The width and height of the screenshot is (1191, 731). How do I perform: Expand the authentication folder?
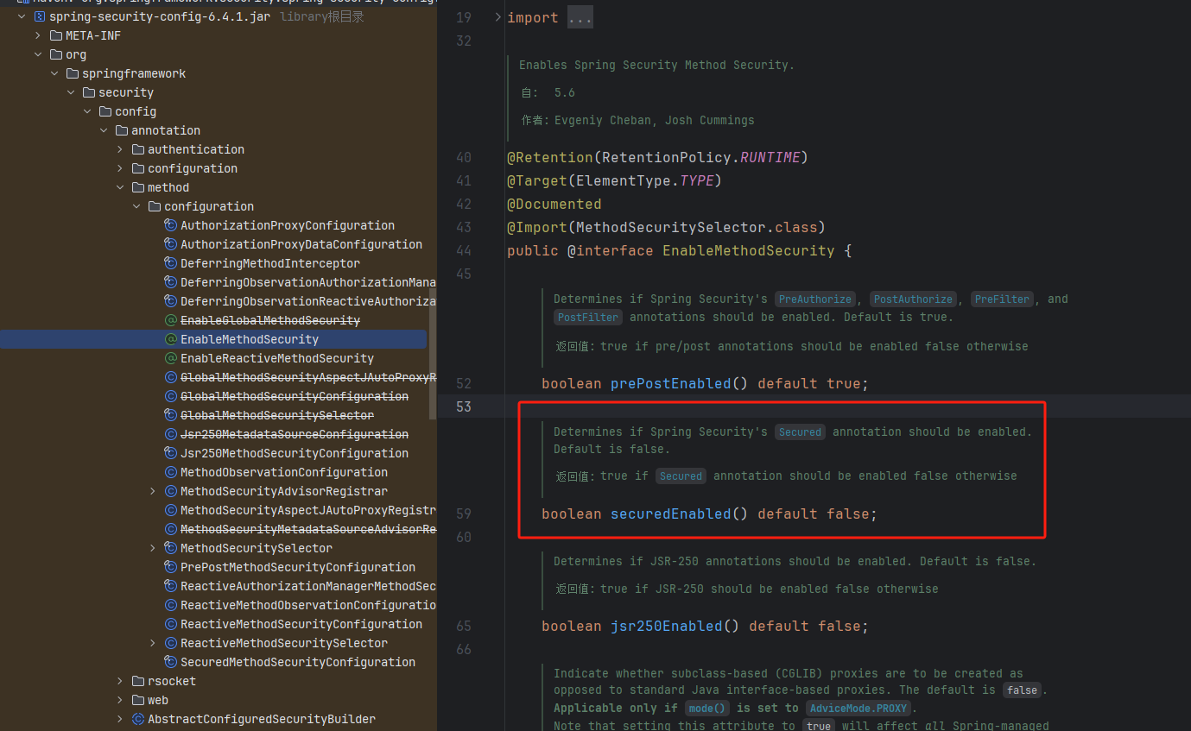tap(121, 149)
